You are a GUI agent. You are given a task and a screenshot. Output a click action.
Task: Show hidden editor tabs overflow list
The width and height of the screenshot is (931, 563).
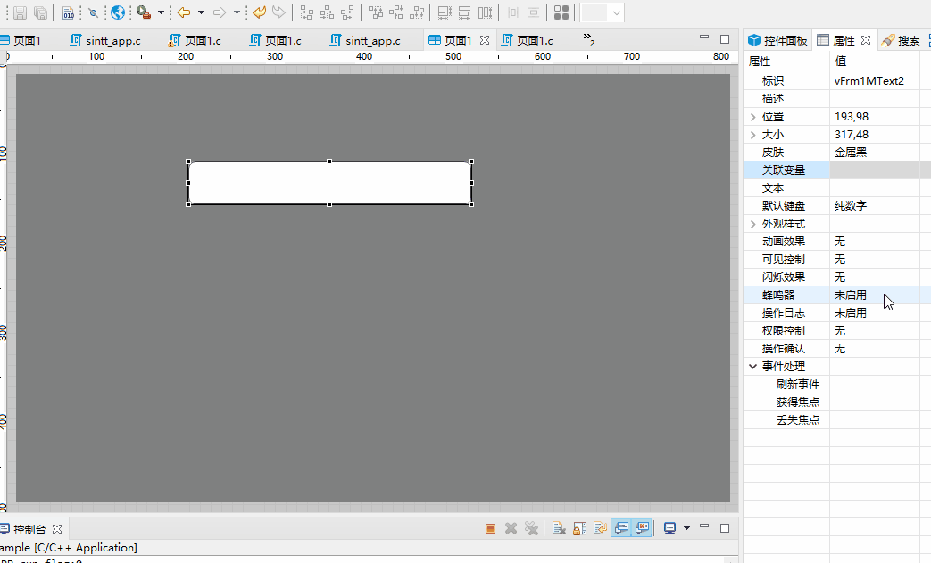pos(589,39)
